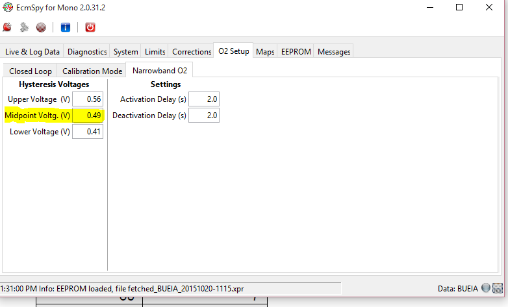
Task: Click the Upper Voltage input field
Action: (x=88, y=99)
